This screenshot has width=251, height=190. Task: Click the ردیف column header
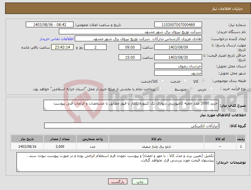click(x=241, y=139)
